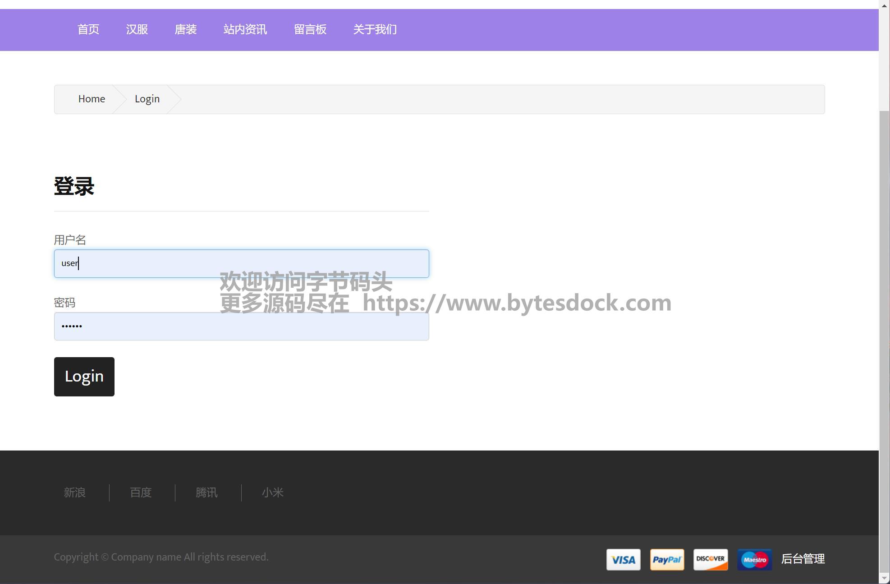This screenshot has height=584, width=890.
Task: Focus the 密码 password field
Action: (241, 326)
